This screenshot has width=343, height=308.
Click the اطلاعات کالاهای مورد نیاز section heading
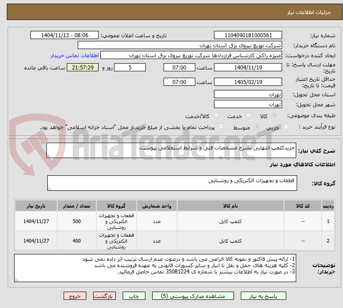click(302, 164)
